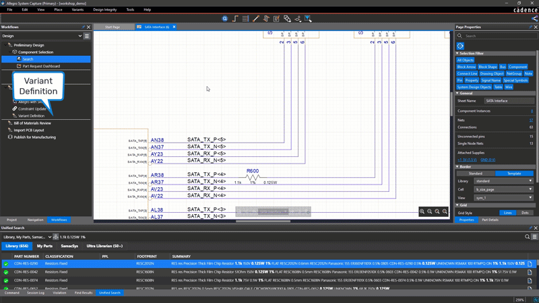The image size is (539, 303).
Task: Collapse the Selection Filter section
Action: coord(457,53)
